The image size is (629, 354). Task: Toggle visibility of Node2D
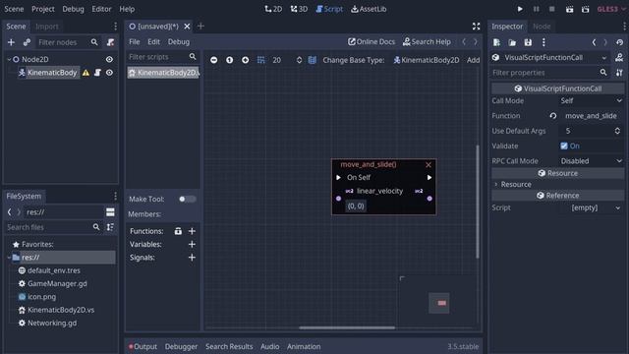[109, 59]
